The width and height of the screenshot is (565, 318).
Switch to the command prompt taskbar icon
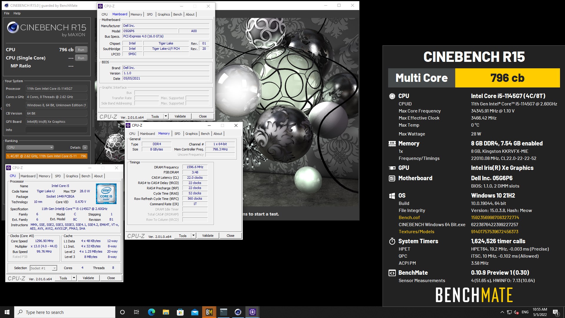pos(224,312)
